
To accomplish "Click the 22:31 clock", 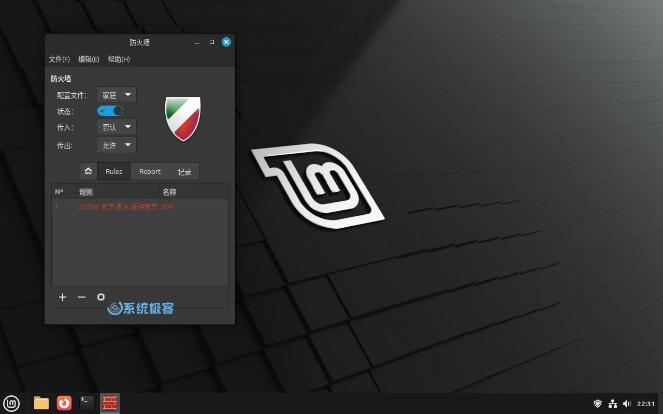I will [x=646, y=404].
